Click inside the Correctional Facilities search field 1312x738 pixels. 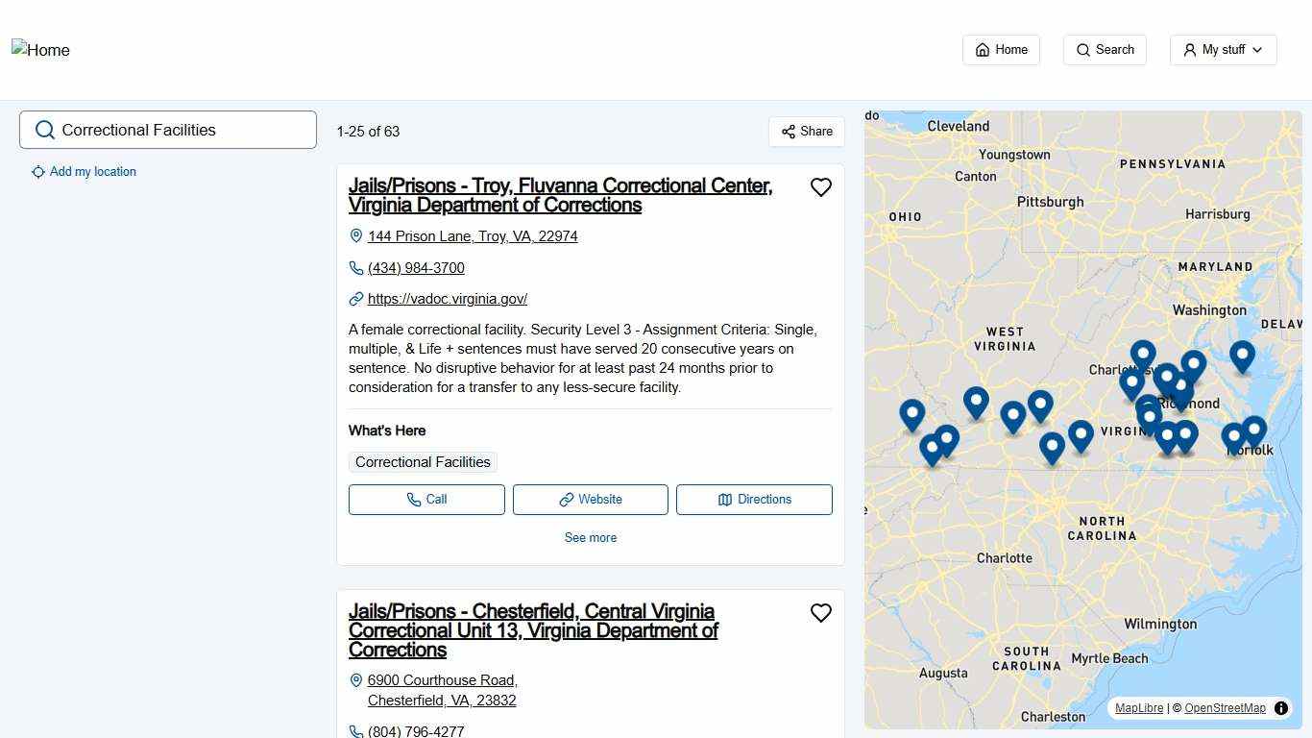tap(173, 130)
